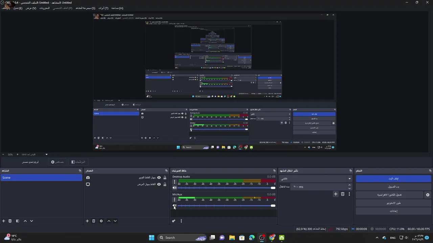Open transition three-dot properties menu
433x243 pixels.
pos(349,194)
